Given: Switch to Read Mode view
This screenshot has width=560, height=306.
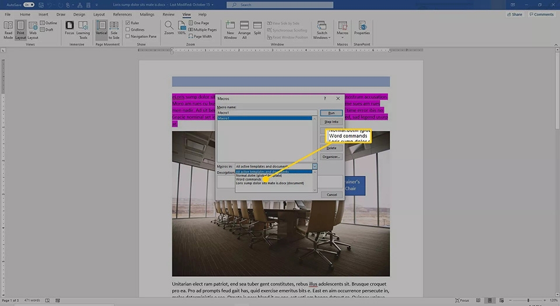Looking at the screenshot, I should 8,30.
